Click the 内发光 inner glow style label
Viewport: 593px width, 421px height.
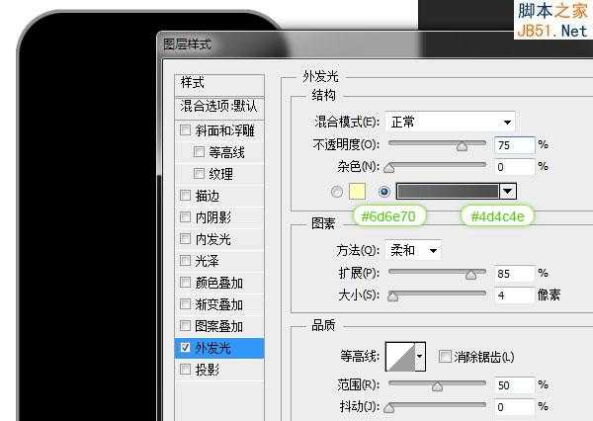click(x=212, y=239)
